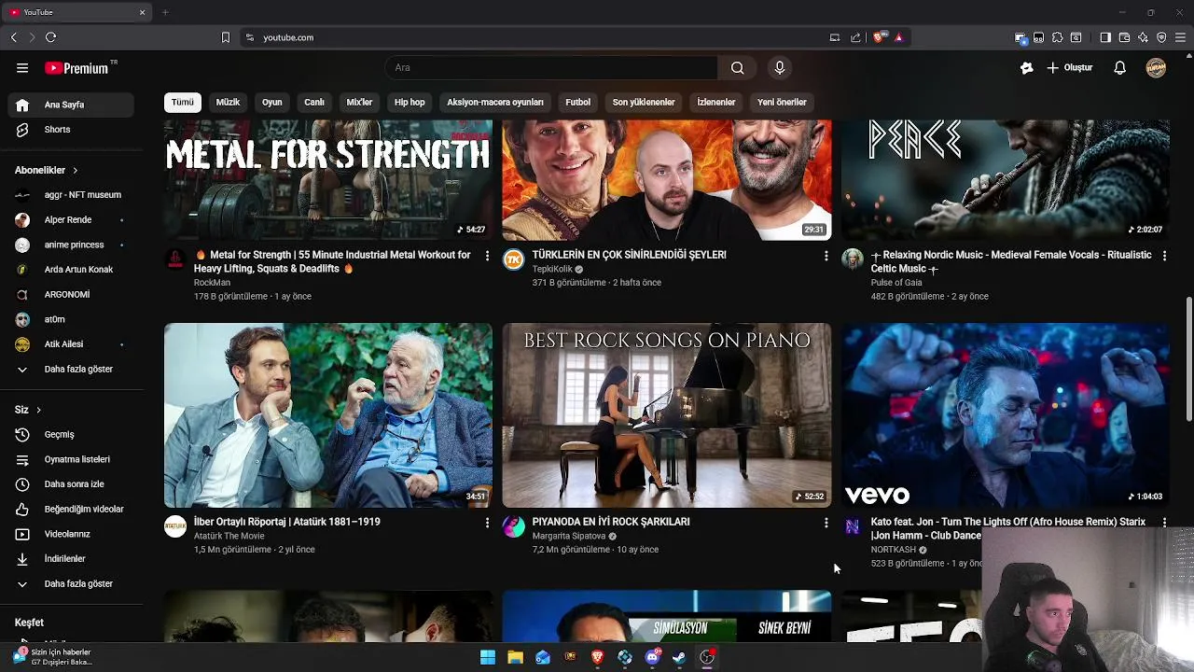
Task: Click the sparkle icon left of Oluştur
Action: pyautogui.click(x=1027, y=67)
